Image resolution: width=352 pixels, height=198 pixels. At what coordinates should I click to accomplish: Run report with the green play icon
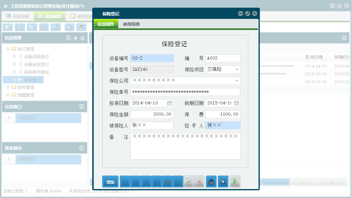(x=235, y=181)
